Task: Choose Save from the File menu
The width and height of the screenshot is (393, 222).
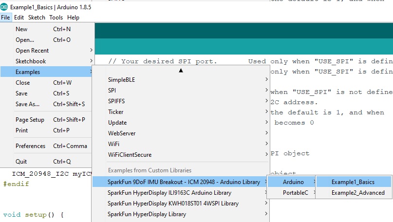Action: tap(46, 93)
